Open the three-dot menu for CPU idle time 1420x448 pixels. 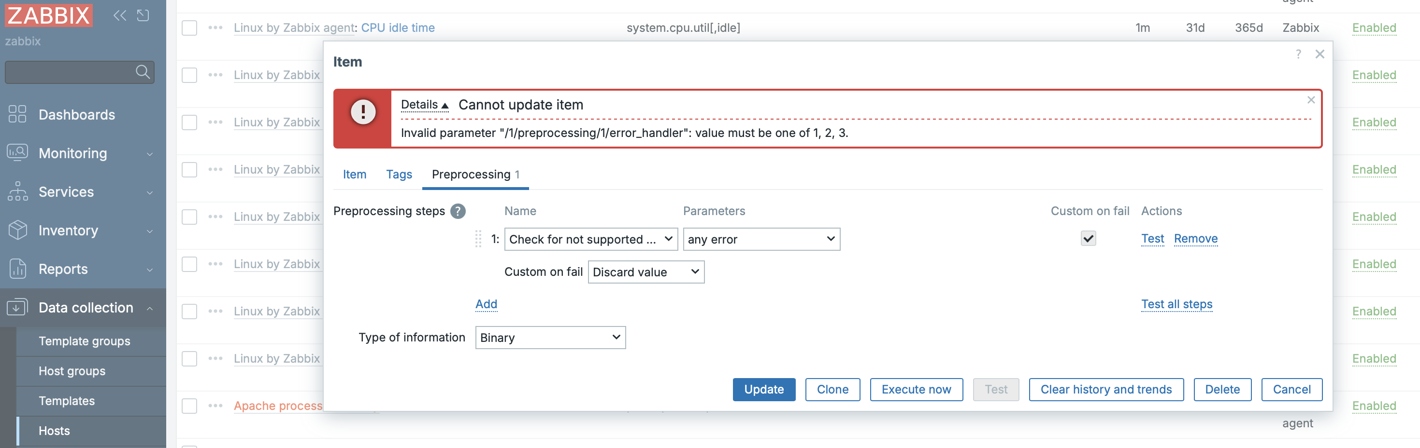point(215,27)
